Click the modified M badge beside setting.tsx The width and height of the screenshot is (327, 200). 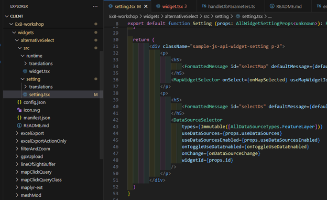point(96,94)
